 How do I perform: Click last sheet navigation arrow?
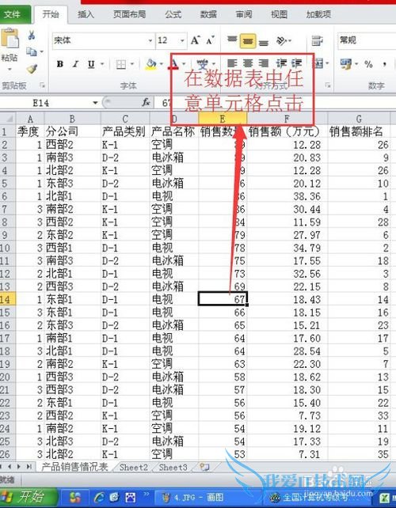pos(29,467)
